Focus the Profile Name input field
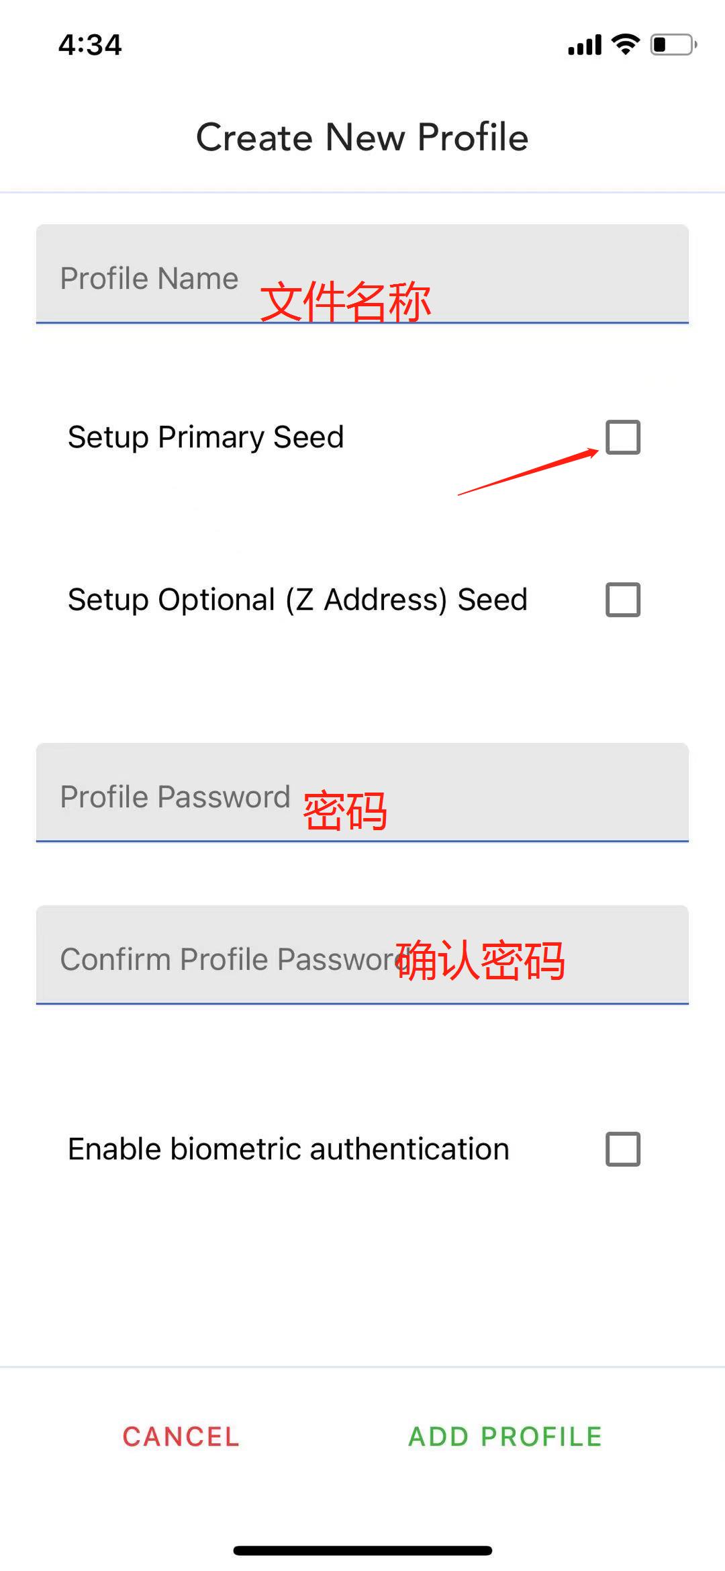The width and height of the screenshot is (725, 1571). pos(362,274)
